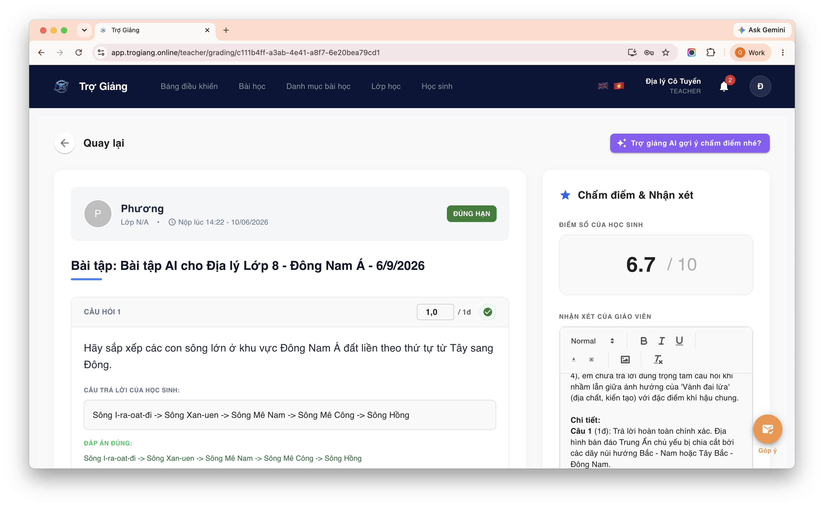Open the text background color picker
The height and width of the screenshot is (507, 824).
pyautogui.click(x=591, y=360)
